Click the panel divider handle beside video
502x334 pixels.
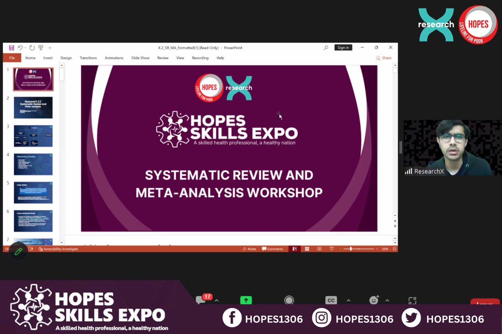(x=401, y=147)
